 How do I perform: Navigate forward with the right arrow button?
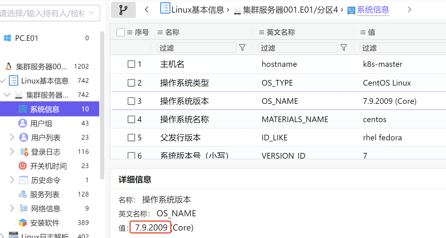pos(409,10)
